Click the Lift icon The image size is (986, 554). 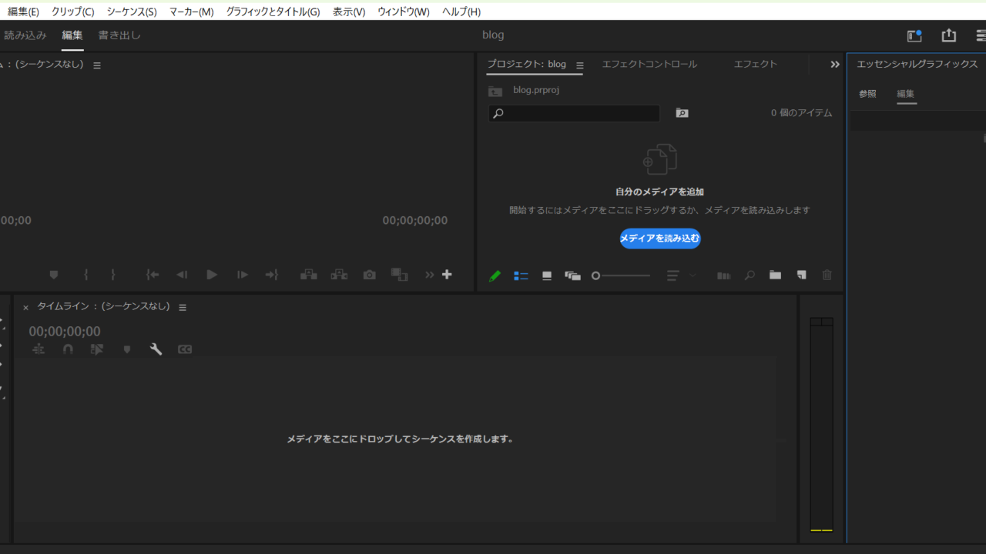click(309, 275)
